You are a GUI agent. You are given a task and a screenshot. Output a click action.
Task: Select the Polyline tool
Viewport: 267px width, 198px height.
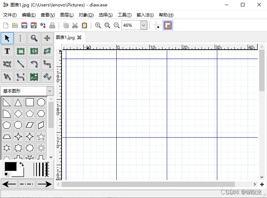pos(7,77)
